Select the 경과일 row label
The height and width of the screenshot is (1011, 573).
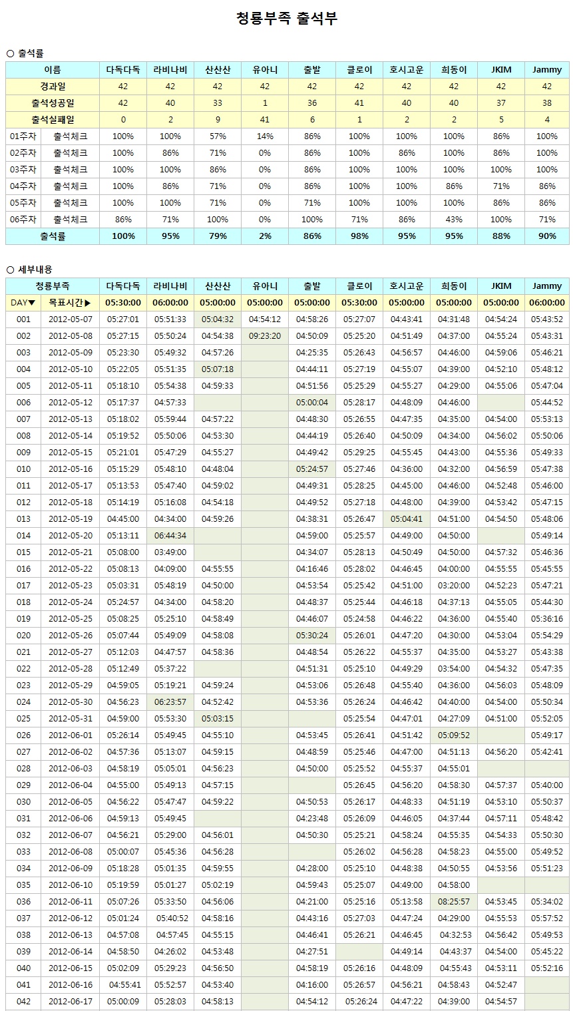(53, 87)
